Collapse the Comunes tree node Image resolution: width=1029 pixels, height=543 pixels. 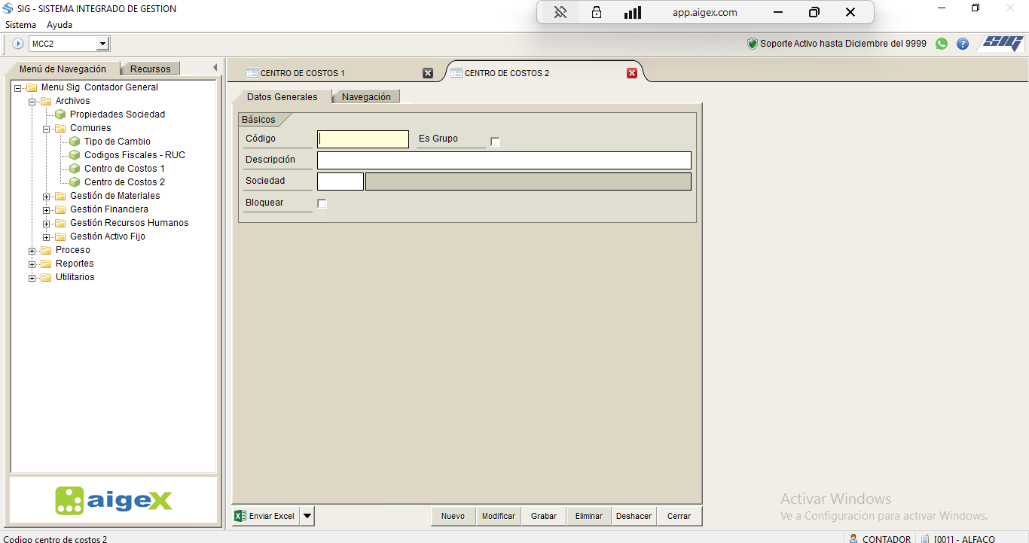46,129
